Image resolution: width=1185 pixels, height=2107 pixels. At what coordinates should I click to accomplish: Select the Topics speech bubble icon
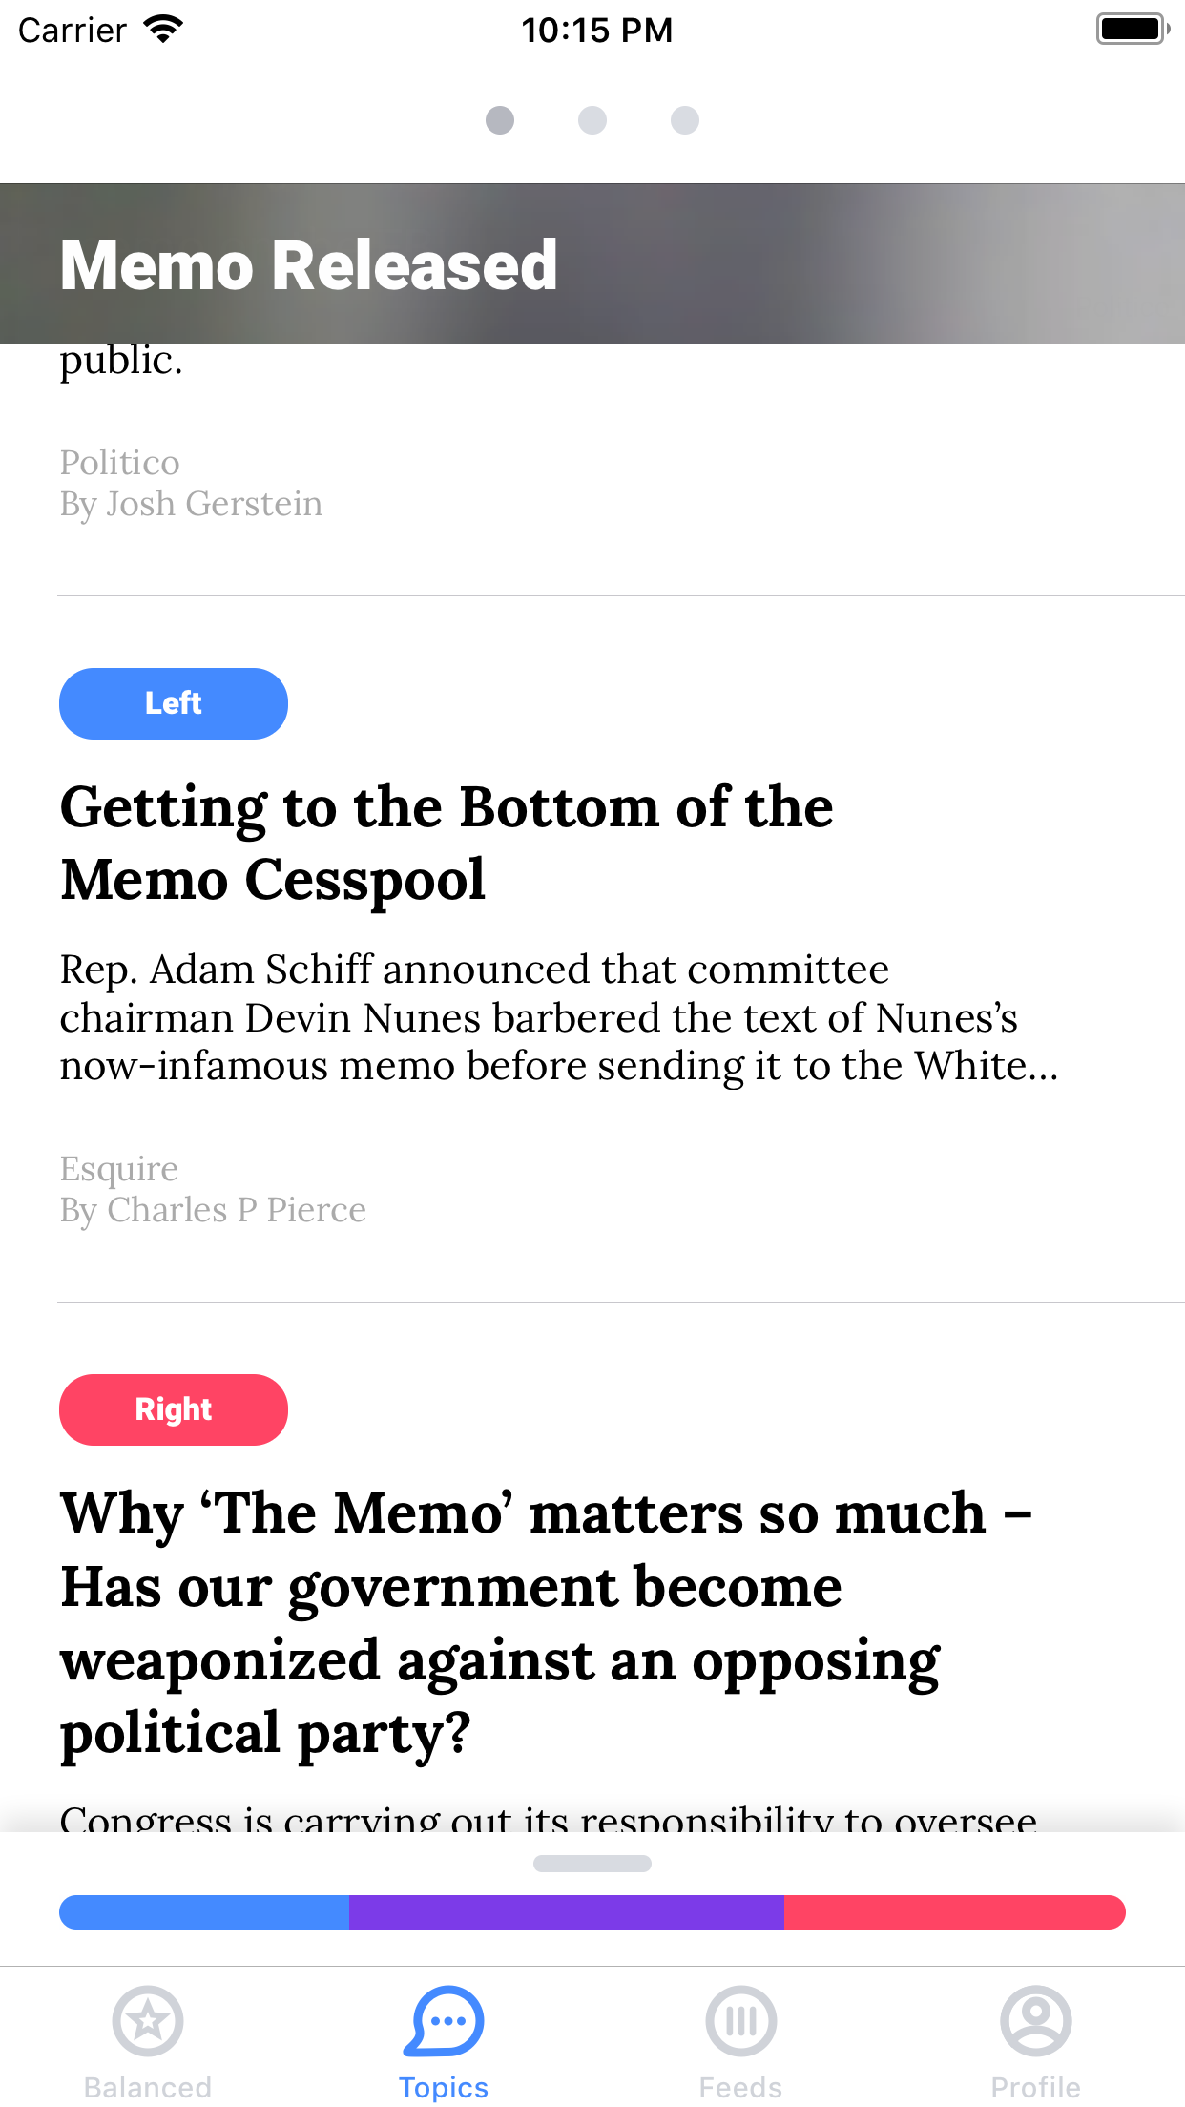pyautogui.click(x=444, y=2020)
